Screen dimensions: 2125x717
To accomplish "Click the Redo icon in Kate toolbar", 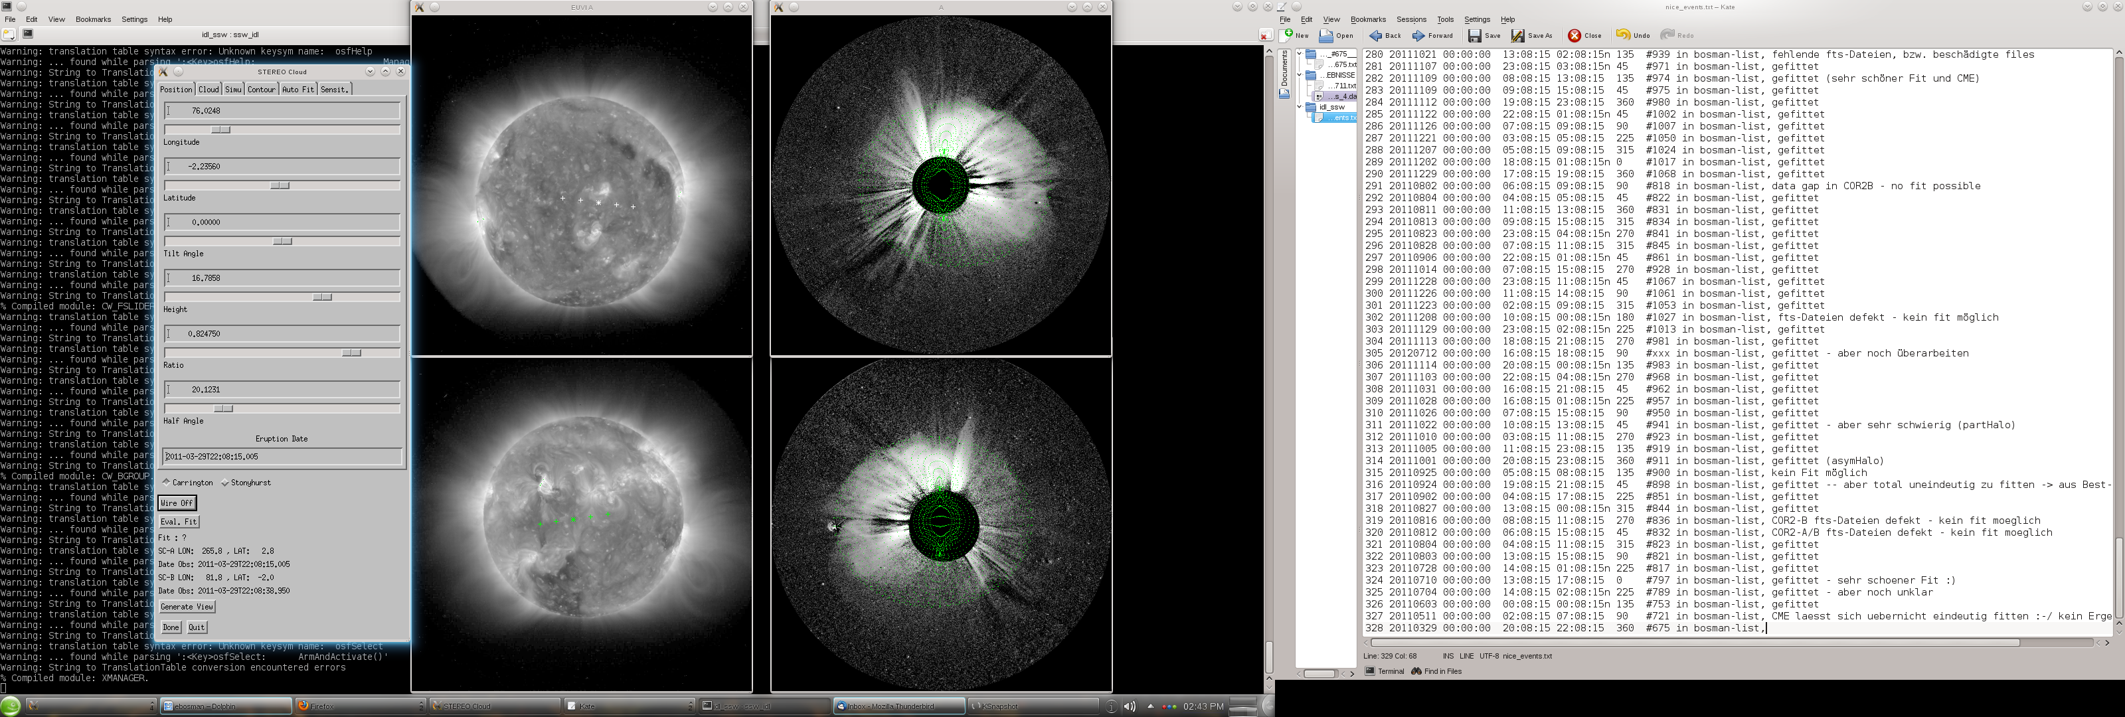I will [1667, 35].
